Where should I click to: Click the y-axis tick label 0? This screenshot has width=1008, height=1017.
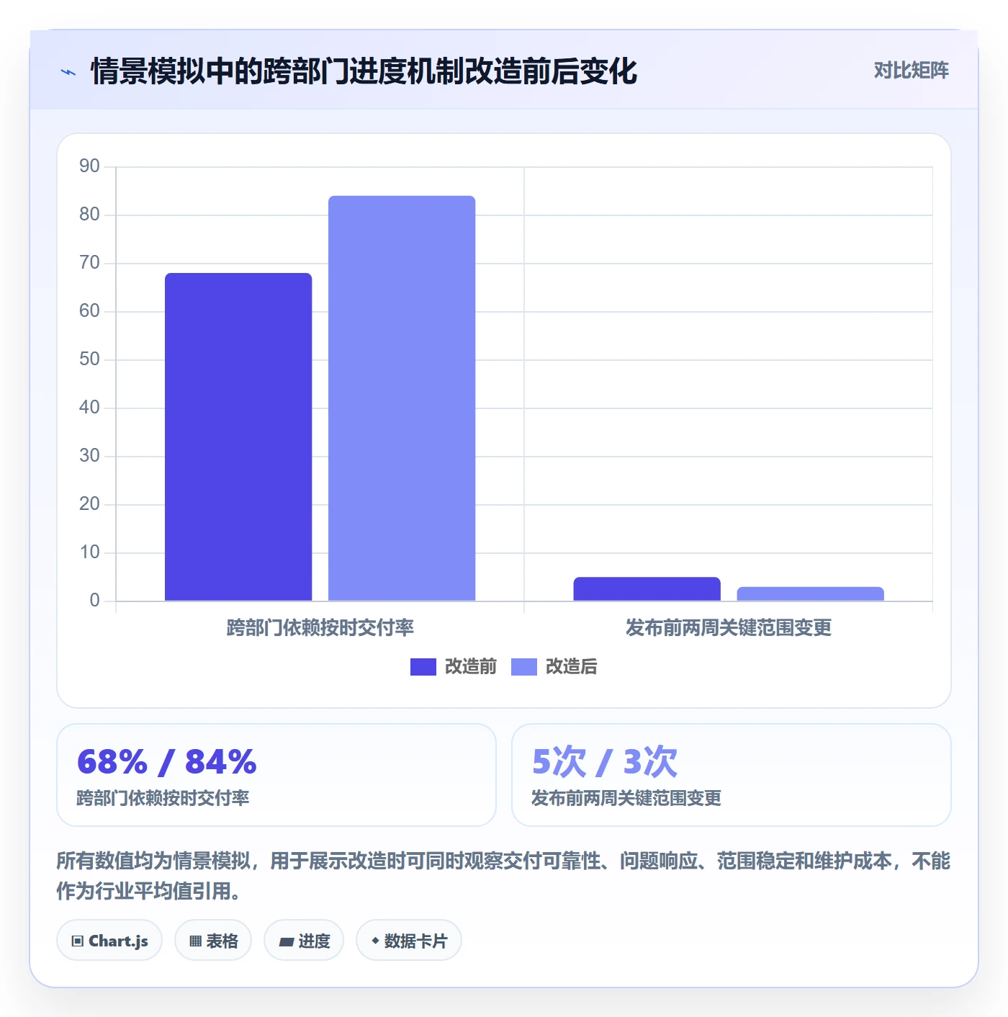pyautogui.click(x=94, y=601)
